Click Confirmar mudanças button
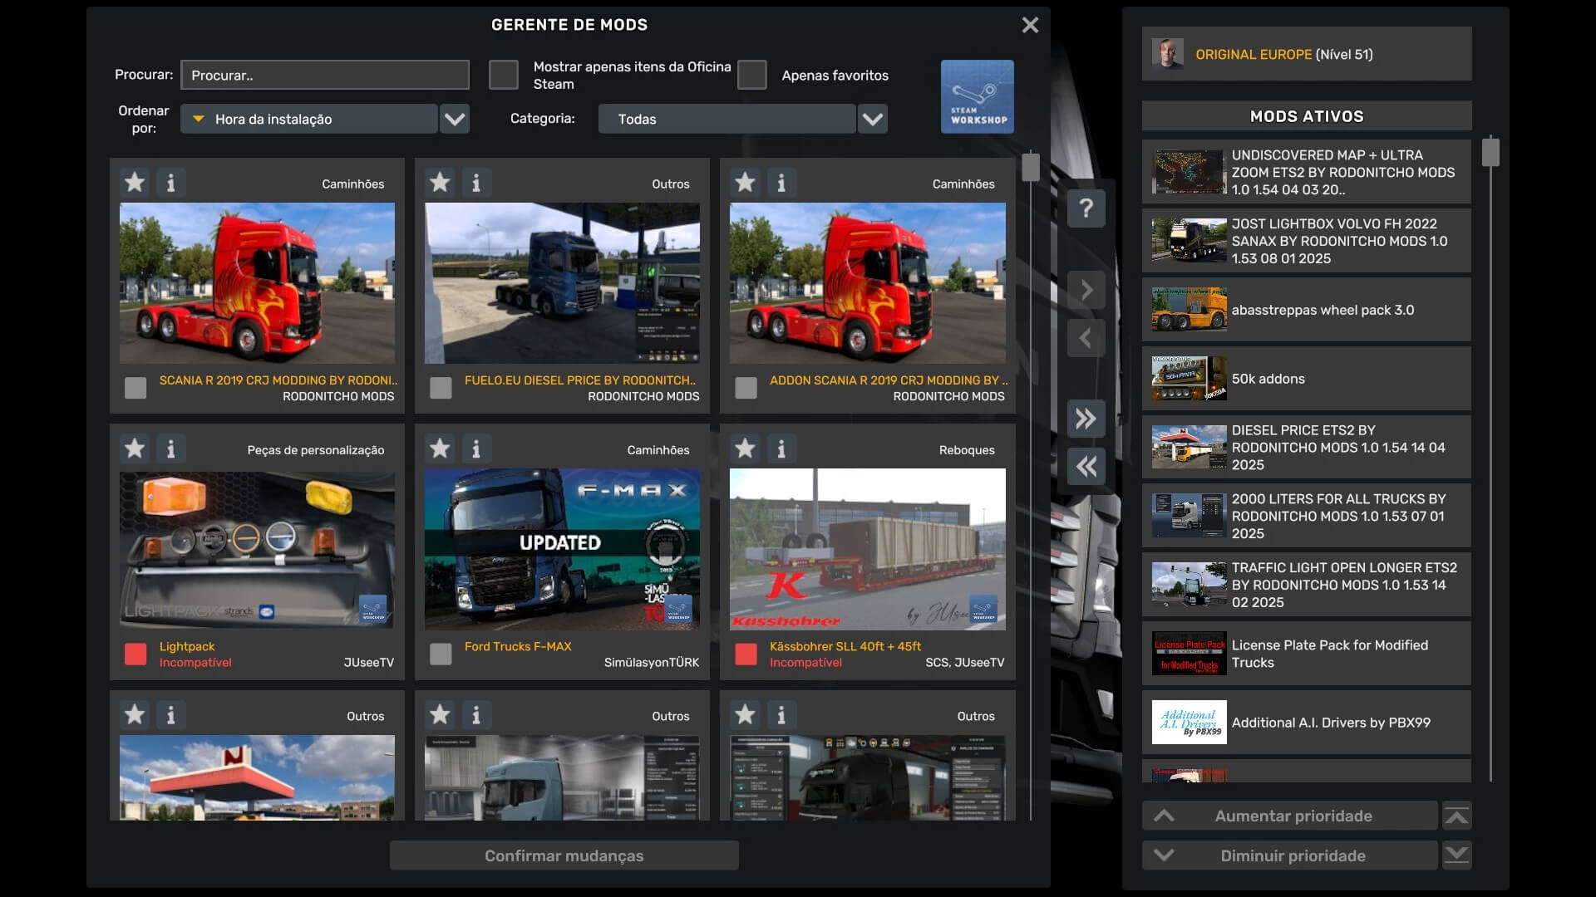This screenshot has height=897, width=1596. click(564, 855)
